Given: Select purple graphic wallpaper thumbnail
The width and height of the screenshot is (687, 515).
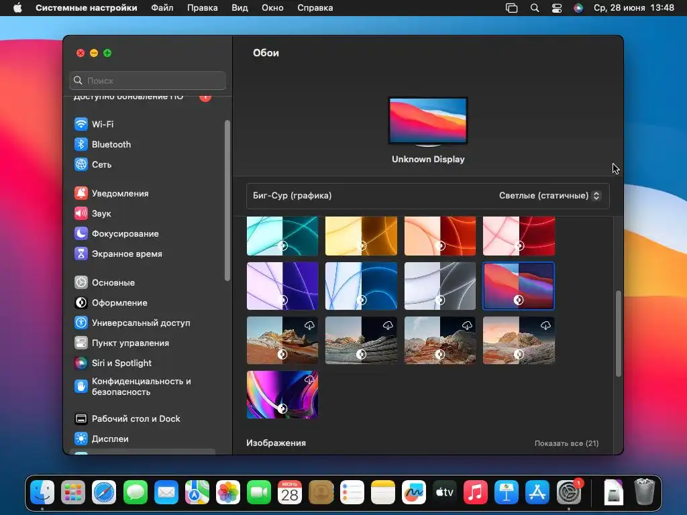Looking at the screenshot, I should point(282,286).
